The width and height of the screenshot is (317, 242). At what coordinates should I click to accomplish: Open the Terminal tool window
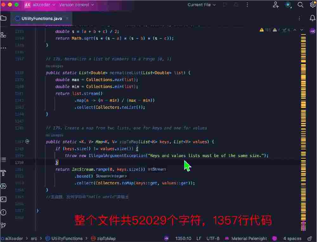[4, 199]
